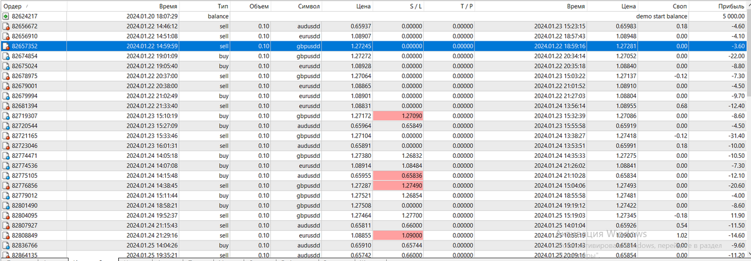Click the order icon beside 82807927
This screenshot has height=261, width=751.
[6, 225]
